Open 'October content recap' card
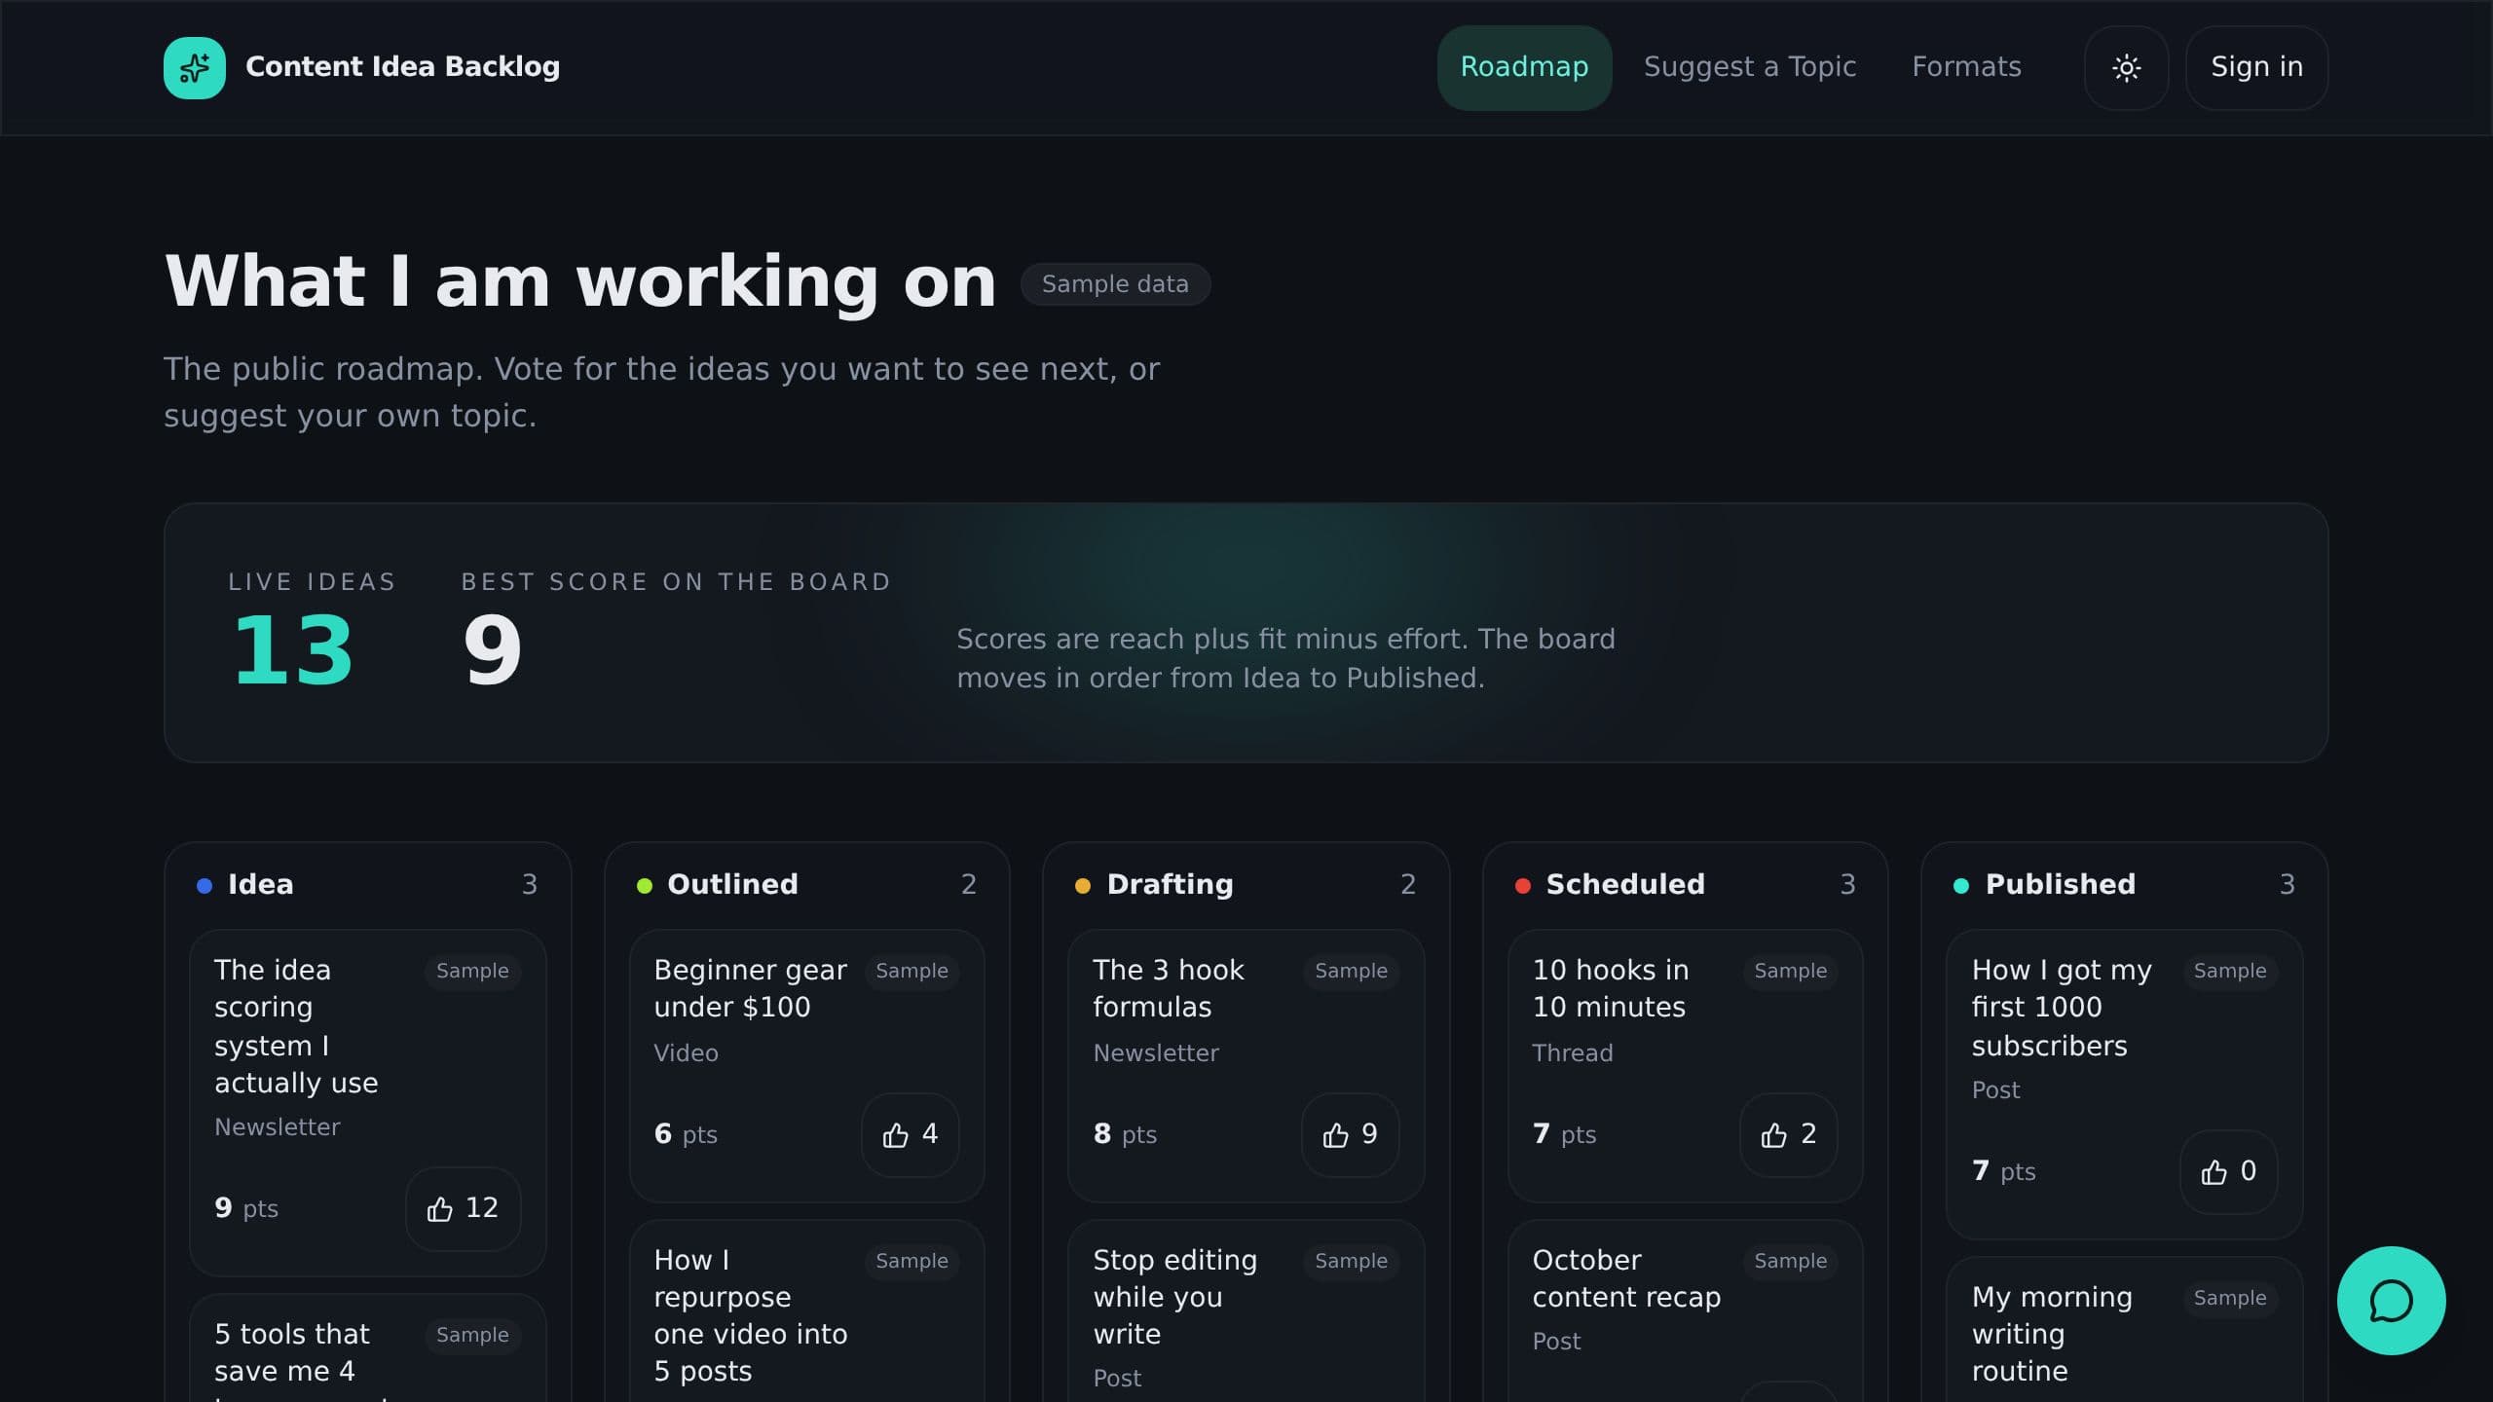The image size is (2493, 1402). (x=1685, y=1312)
